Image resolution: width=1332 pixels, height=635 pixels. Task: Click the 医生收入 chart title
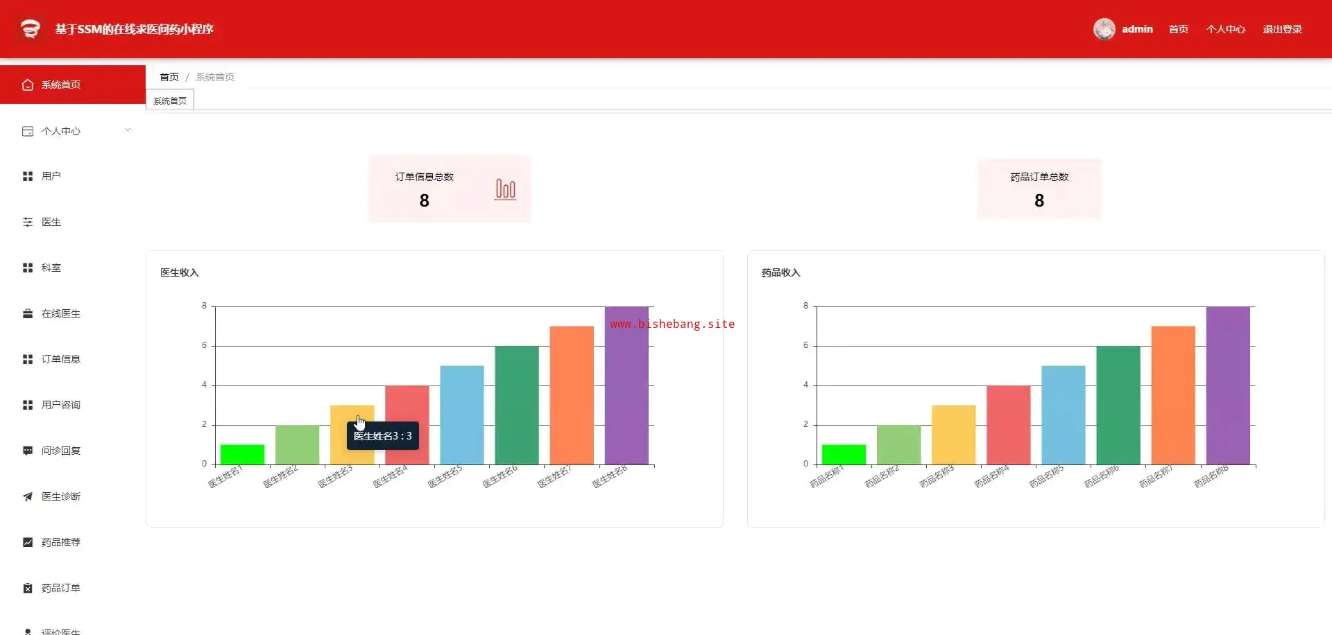[x=180, y=272]
